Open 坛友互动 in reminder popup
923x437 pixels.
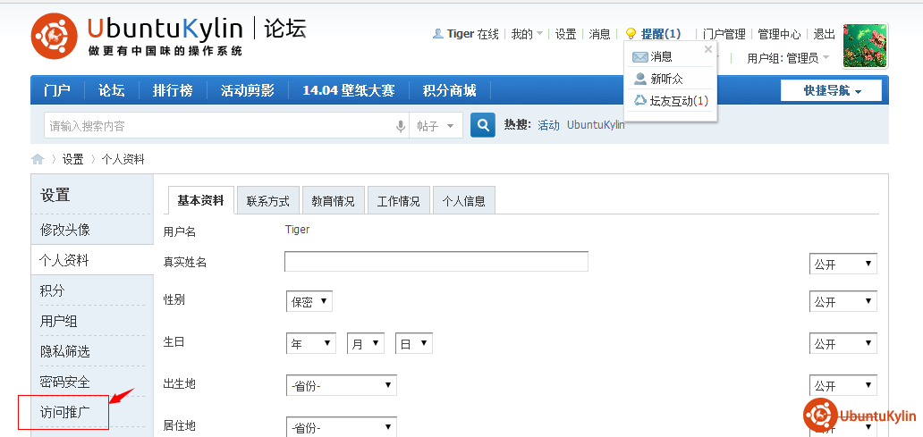tap(671, 101)
